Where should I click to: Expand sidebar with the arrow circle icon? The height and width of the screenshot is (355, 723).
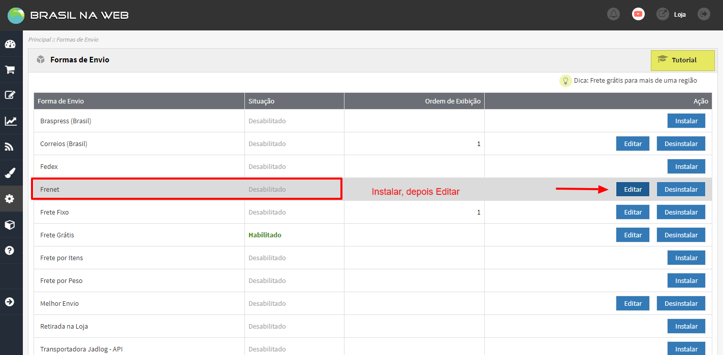[x=10, y=302]
